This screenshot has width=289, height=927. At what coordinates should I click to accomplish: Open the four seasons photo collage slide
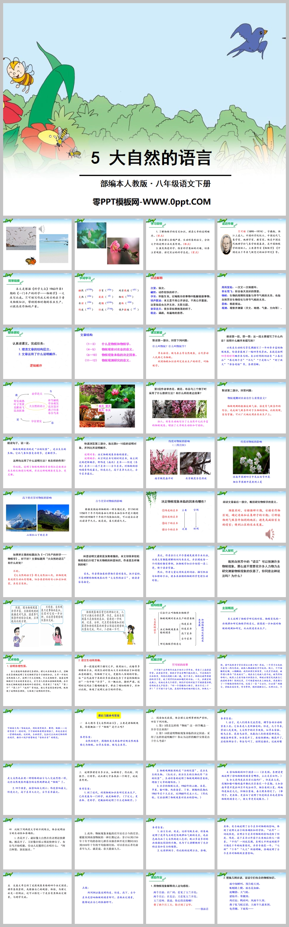coord(109,408)
